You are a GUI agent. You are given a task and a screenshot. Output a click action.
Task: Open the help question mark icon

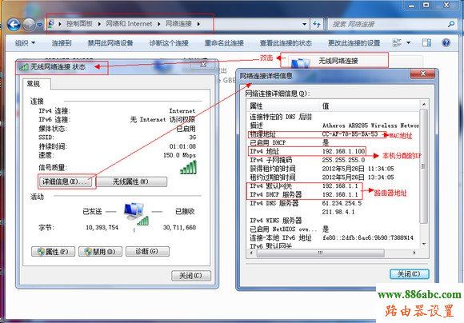point(446,43)
